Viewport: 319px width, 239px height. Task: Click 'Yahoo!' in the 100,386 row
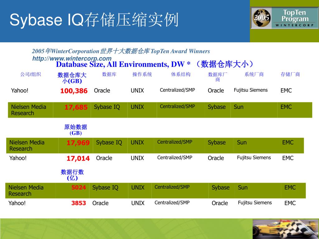[x=20, y=91]
